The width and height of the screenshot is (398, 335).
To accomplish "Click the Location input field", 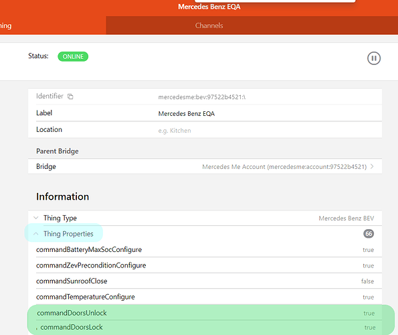I will (269, 131).
